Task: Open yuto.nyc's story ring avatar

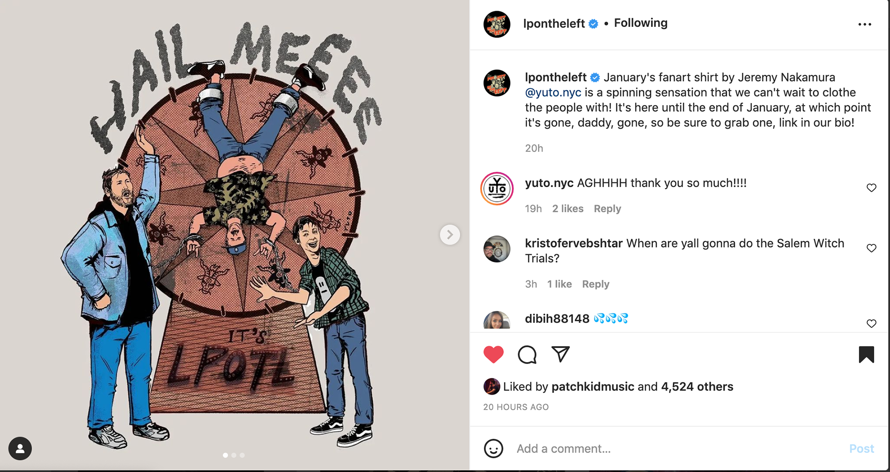Action: (497, 189)
